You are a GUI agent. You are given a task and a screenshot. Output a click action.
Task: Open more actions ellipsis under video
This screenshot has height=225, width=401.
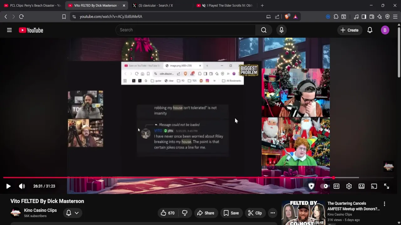[273, 213]
